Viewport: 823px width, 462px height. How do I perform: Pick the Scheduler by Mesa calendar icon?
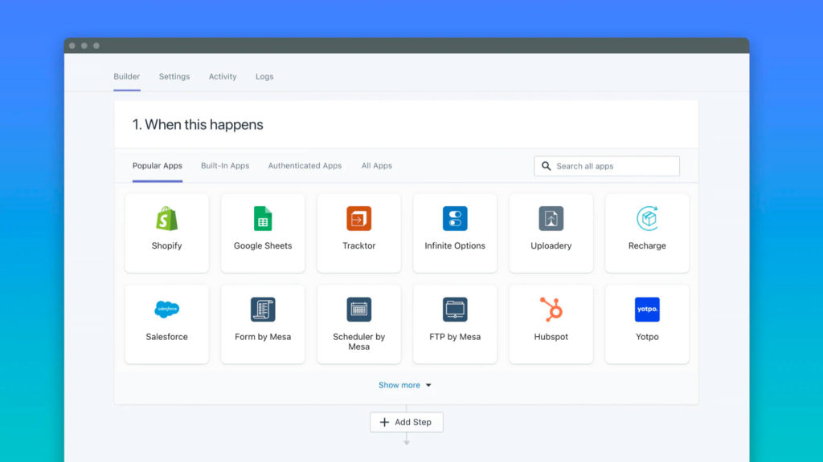tap(359, 310)
